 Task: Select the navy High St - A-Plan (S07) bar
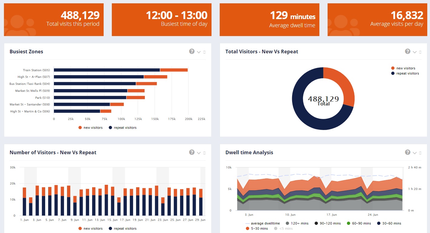click(99, 77)
